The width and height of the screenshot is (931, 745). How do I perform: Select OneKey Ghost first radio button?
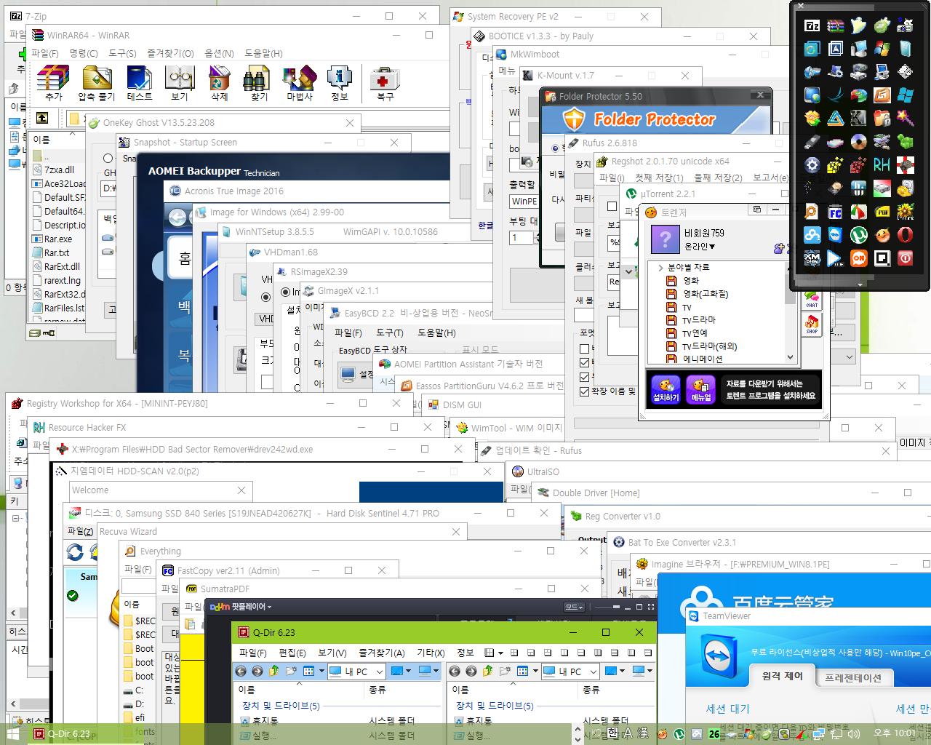108,158
